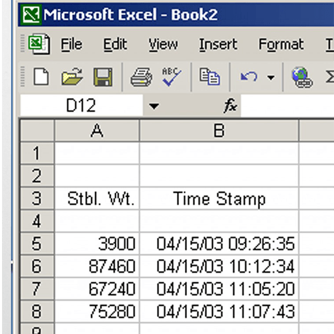Open the File menu
The width and height of the screenshot is (334, 334).
pyautogui.click(x=71, y=44)
